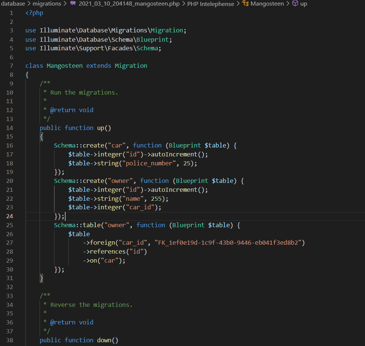Click 'Run the migrations.' comment

[84, 92]
